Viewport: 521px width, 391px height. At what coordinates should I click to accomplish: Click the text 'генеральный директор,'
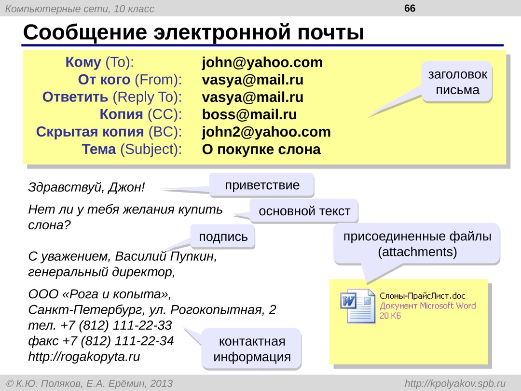pyautogui.click(x=101, y=272)
